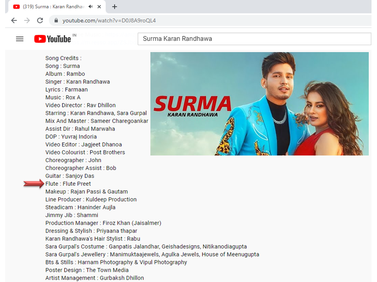Go back to the previous page
The height and width of the screenshot is (282, 377).
coord(14,20)
